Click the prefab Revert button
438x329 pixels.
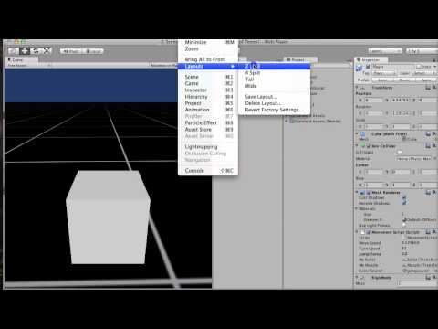tap(404, 80)
